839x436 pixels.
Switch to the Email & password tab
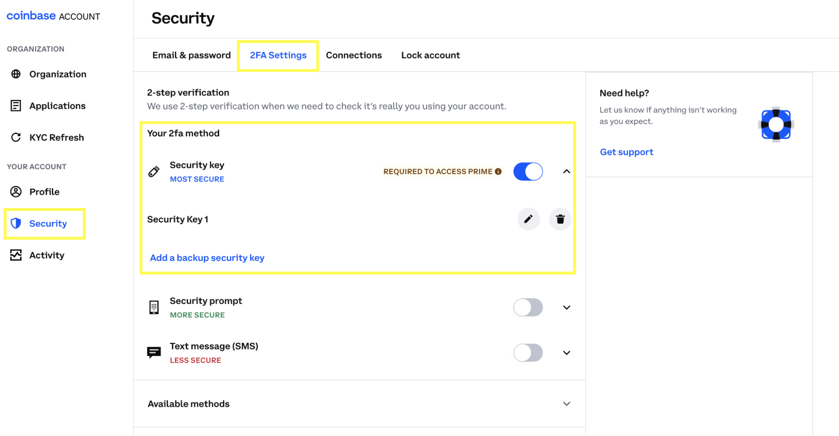coord(191,55)
